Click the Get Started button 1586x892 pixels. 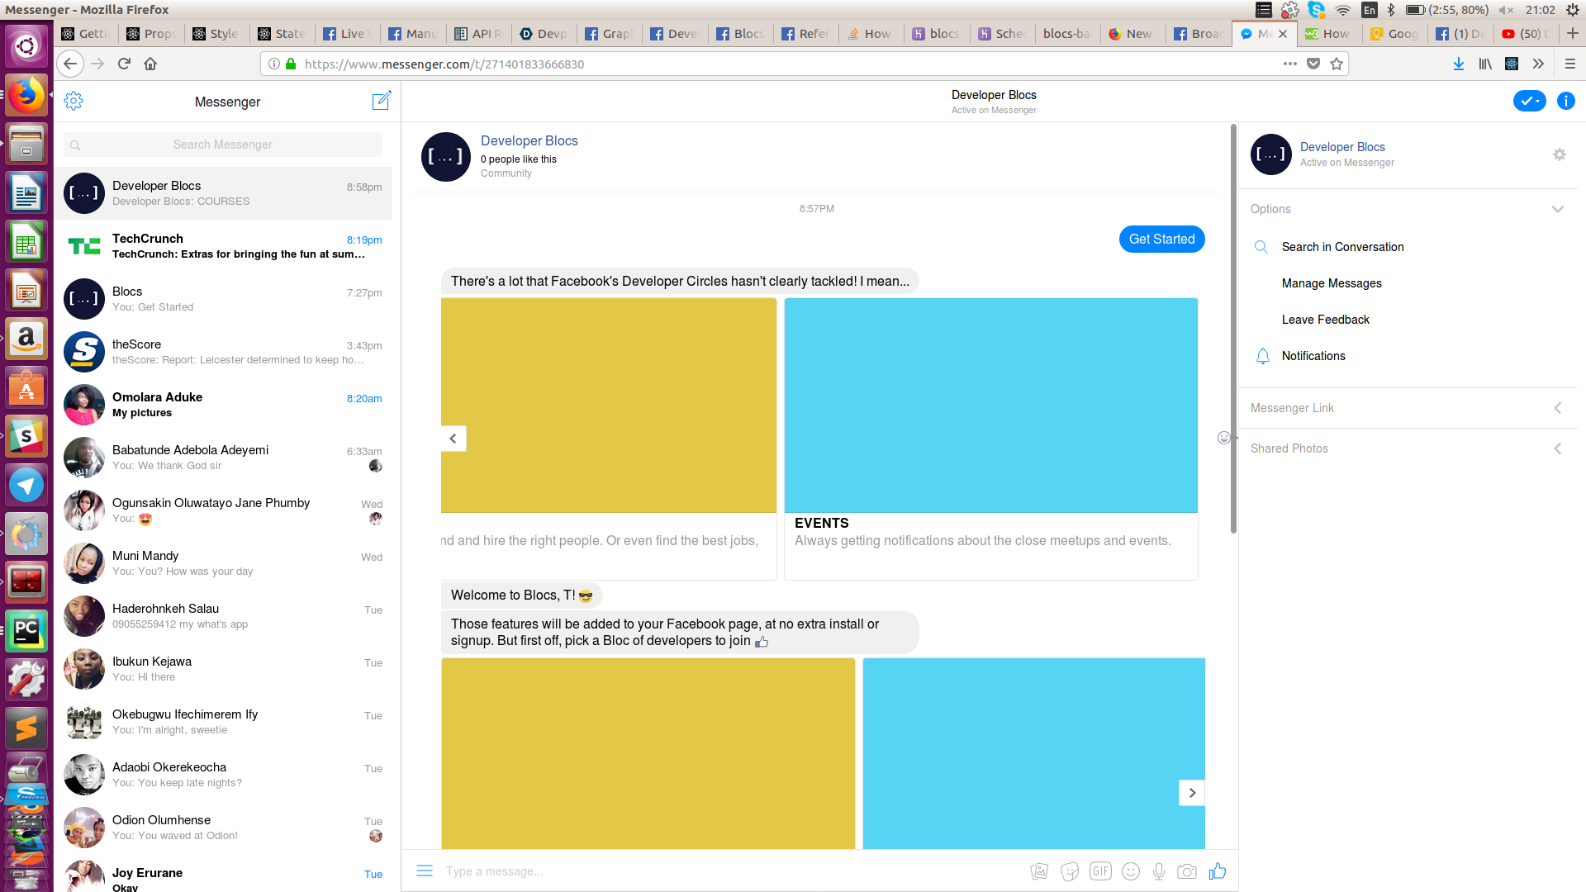[1161, 240]
